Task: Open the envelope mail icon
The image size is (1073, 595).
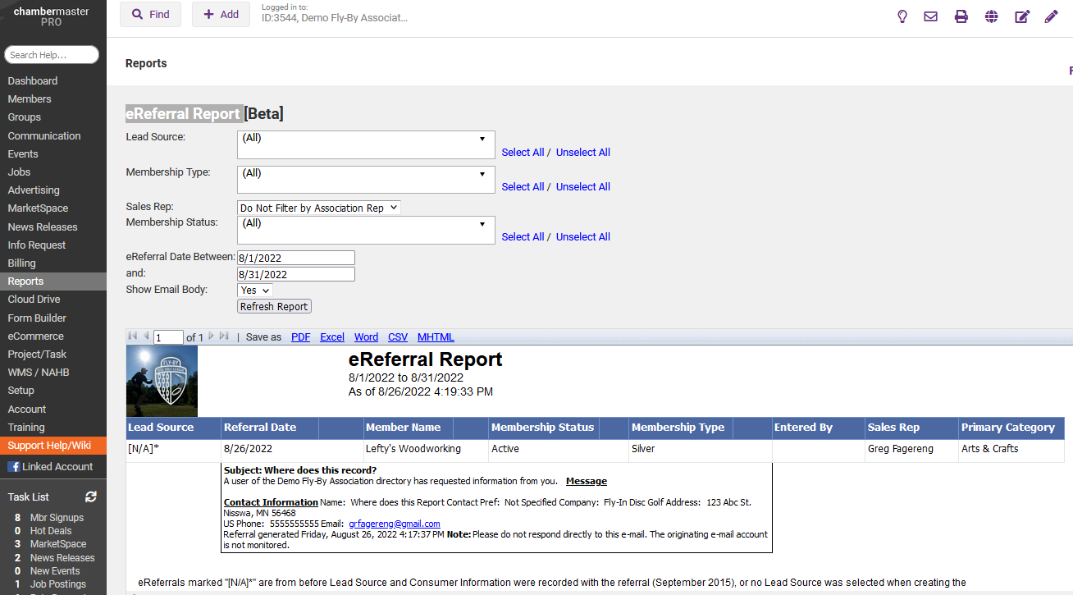Action: (930, 16)
